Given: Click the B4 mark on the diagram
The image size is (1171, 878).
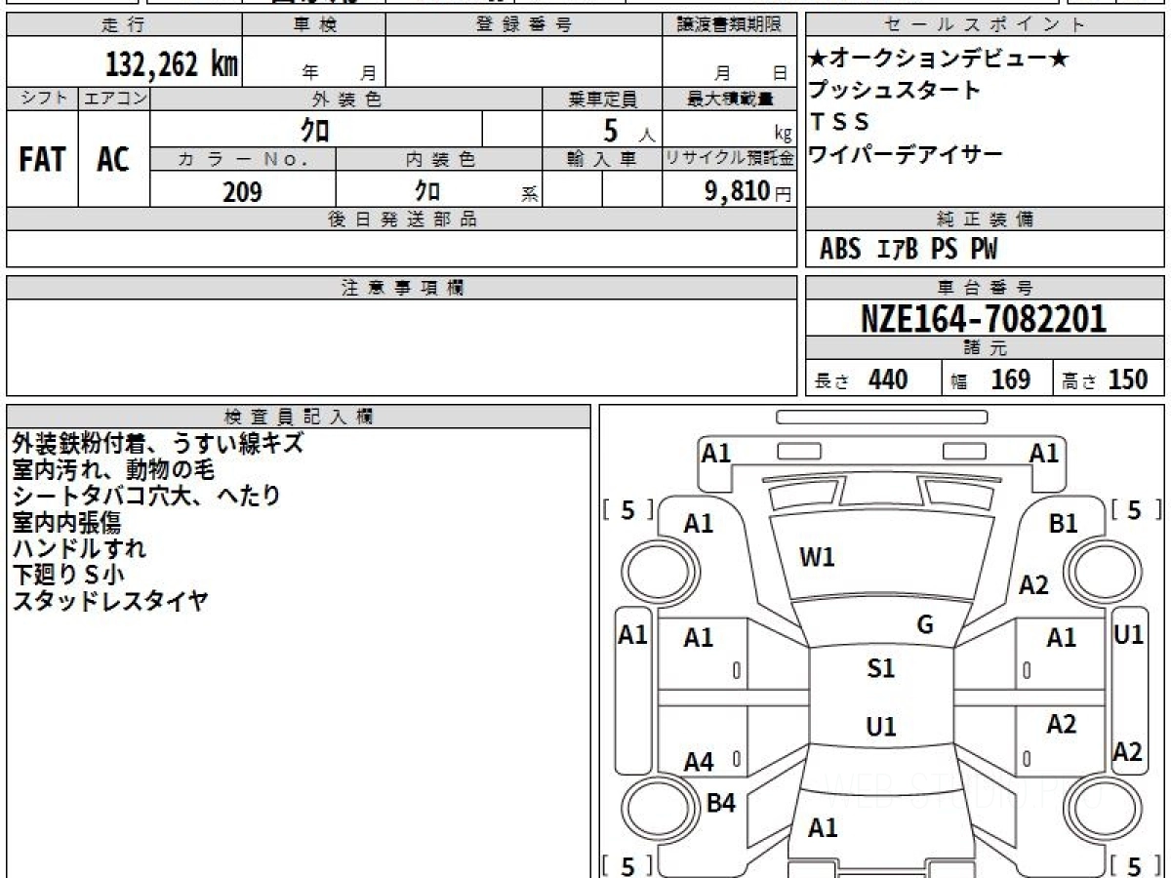Looking at the screenshot, I should point(720,804).
